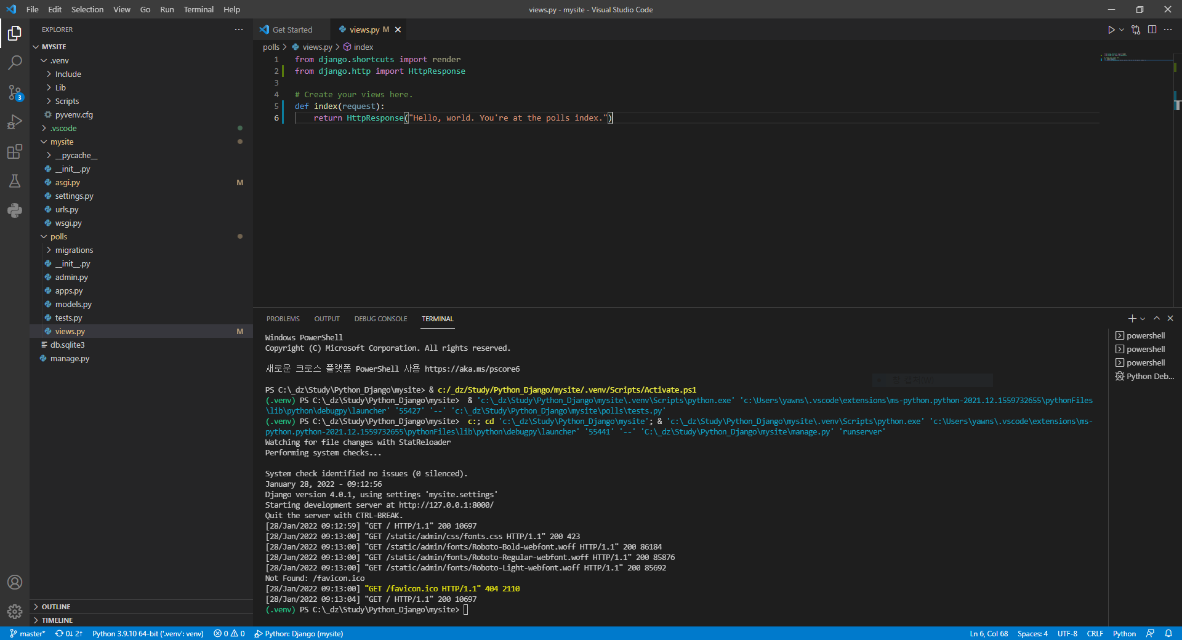Close the terminal panel
This screenshot has width=1182, height=640.
pos(1170,318)
